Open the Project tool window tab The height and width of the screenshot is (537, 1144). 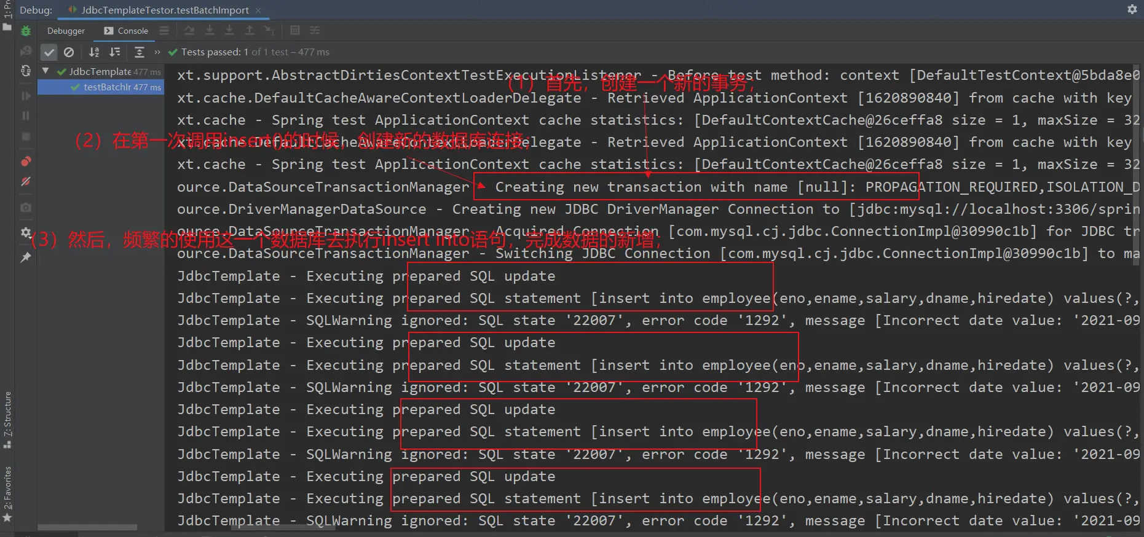7,16
